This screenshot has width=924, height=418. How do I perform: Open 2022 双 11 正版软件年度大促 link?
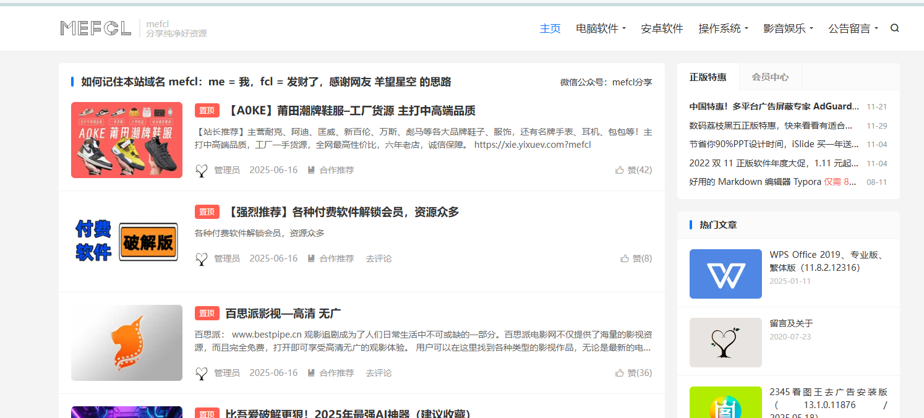[x=774, y=163]
